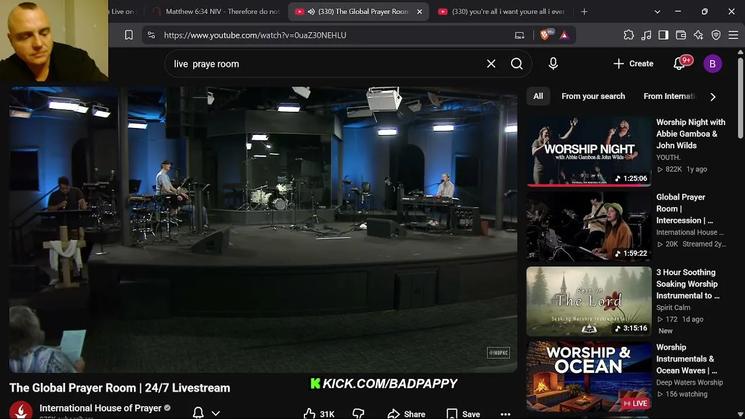Click the YOUTH. channel name

coord(668,157)
